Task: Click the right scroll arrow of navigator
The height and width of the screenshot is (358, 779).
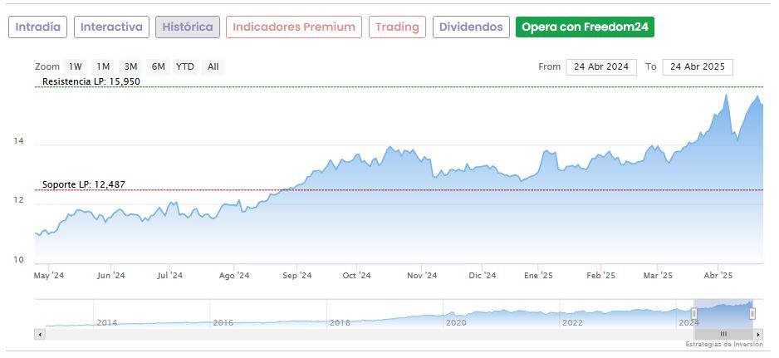Action: click(x=758, y=334)
